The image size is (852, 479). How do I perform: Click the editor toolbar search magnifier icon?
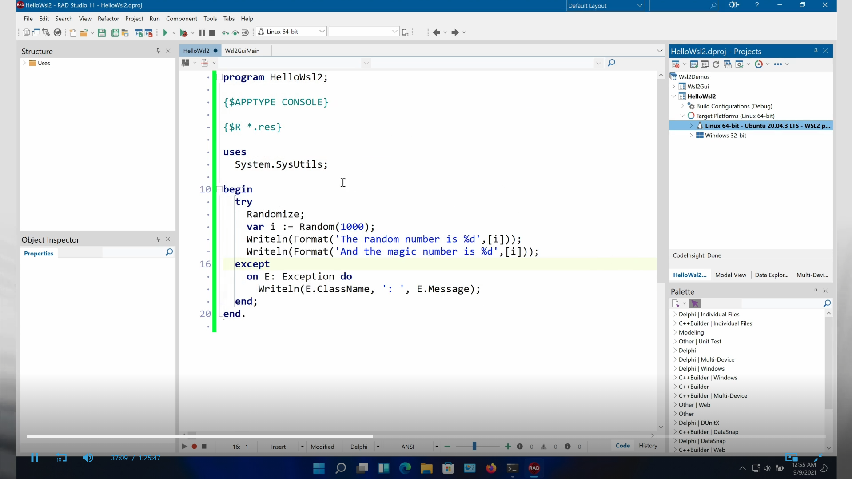[611, 63]
